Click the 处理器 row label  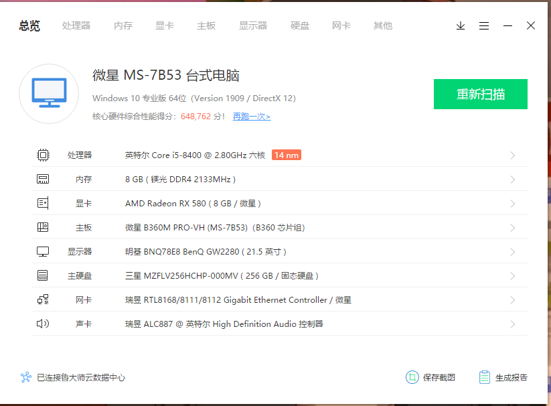(x=80, y=155)
